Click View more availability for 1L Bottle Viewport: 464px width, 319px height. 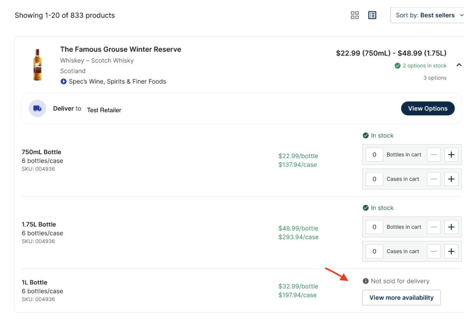(x=401, y=297)
